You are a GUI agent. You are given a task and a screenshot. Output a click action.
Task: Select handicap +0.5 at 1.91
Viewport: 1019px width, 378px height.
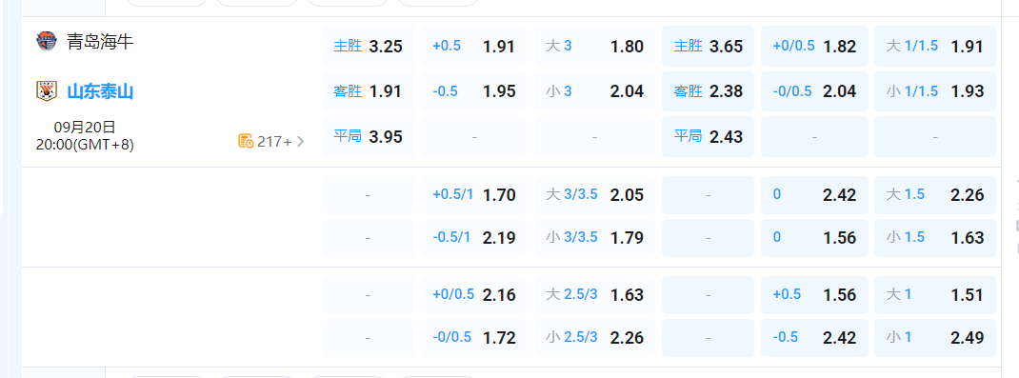[473, 46]
